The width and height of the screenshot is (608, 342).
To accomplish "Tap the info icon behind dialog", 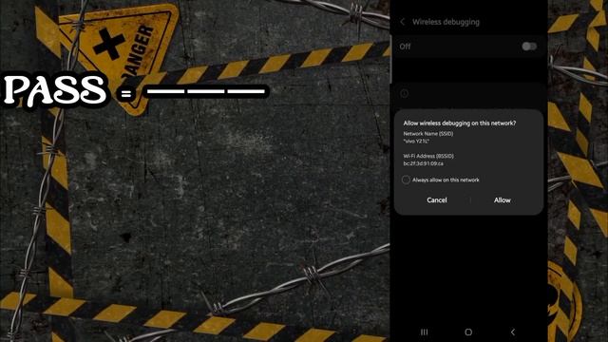I will pos(405,93).
